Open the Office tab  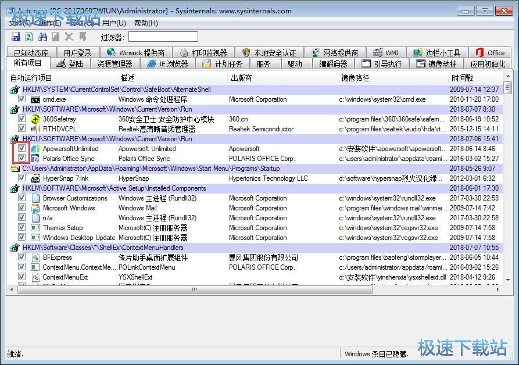click(490, 53)
